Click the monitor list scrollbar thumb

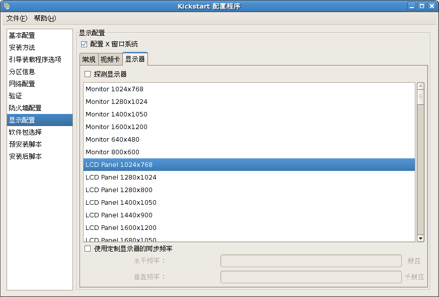(x=420, y=97)
